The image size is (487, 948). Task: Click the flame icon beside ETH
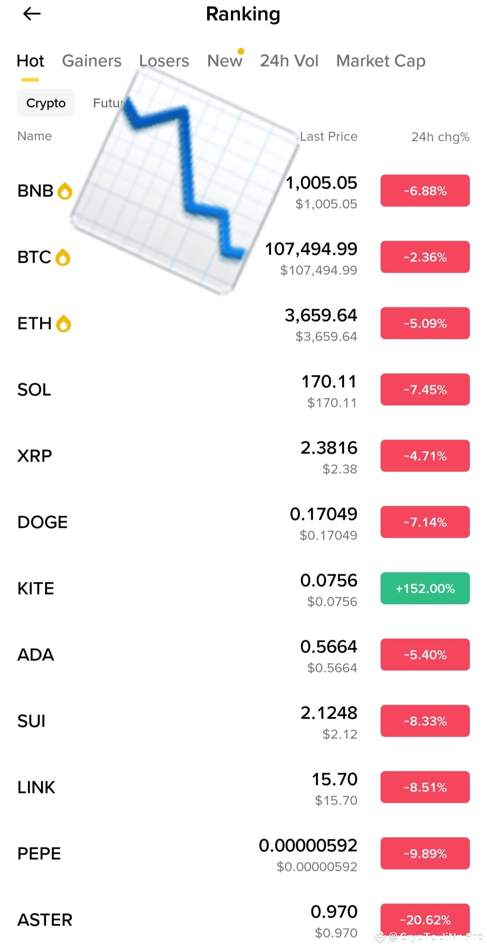tap(64, 323)
